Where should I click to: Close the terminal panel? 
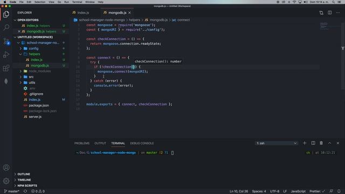click(338, 143)
